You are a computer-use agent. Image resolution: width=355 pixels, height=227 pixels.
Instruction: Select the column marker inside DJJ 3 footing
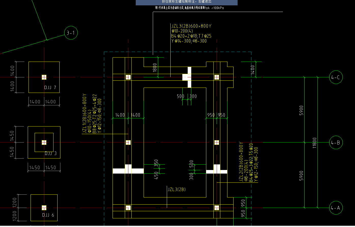[44, 142]
